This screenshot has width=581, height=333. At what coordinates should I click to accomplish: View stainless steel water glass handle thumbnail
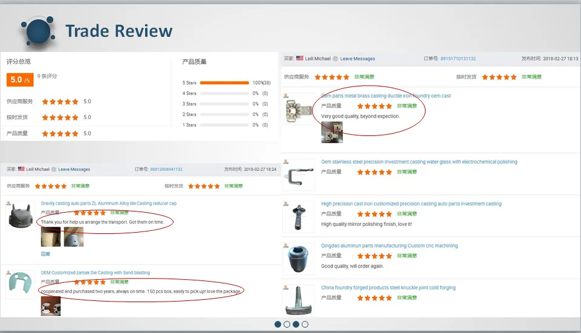click(299, 175)
